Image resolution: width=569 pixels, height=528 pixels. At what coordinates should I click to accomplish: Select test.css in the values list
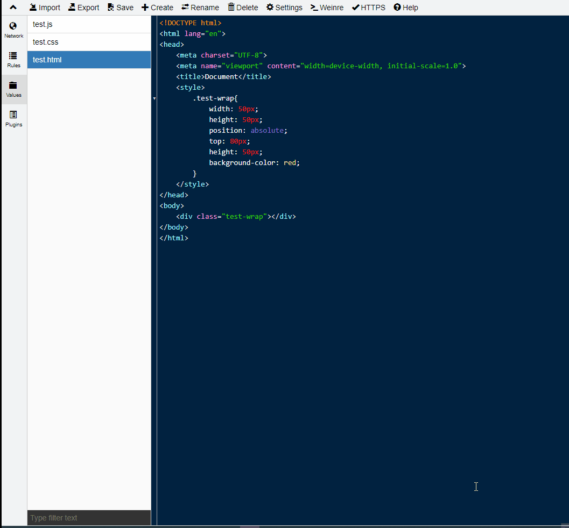pos(89,42)
